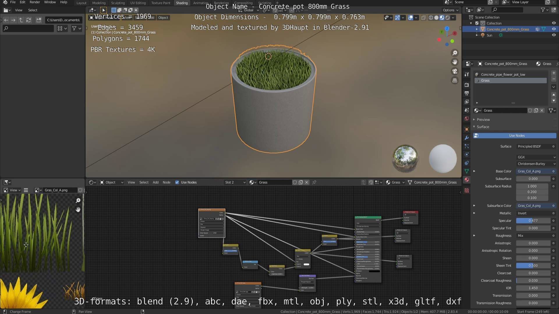Hide the Collection in outliner

[x=554, y=23]
